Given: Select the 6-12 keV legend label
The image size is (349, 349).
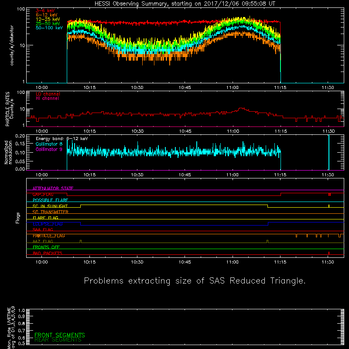Looking at the screenshot, I should tap(47, 15).
